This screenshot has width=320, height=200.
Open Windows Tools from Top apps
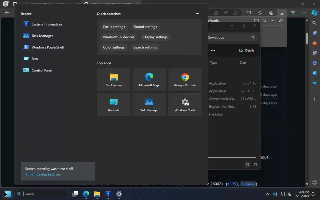pyautogui.click(x=185, y=105)
